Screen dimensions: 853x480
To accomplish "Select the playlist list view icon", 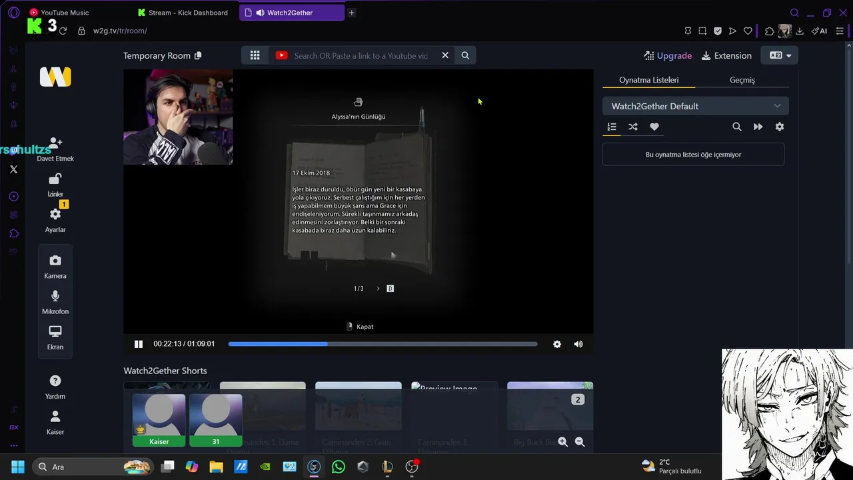I will coord(612,127).
